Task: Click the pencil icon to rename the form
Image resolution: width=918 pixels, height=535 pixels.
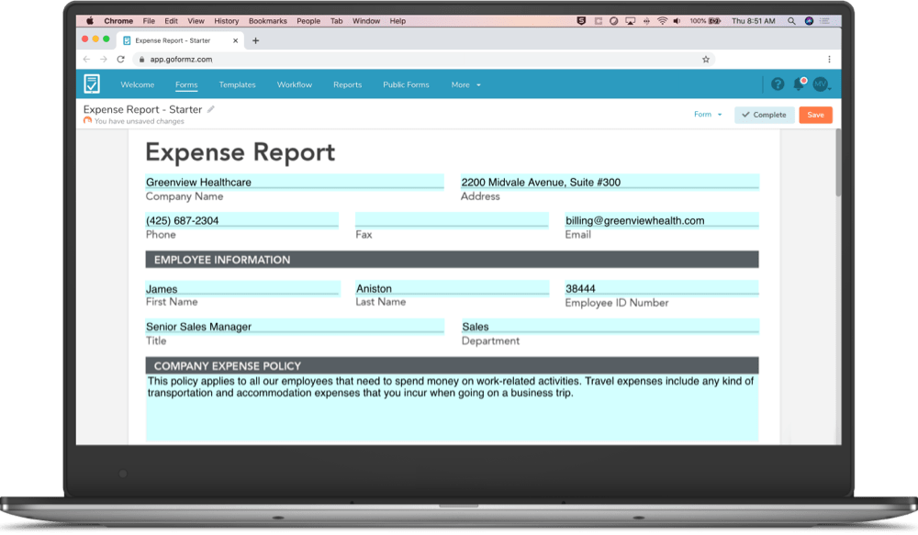Action: (211, 109)
